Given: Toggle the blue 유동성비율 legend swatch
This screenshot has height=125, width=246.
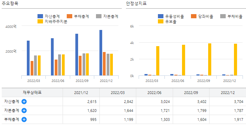Looking at the screenshot, I should tap(161, 16).
